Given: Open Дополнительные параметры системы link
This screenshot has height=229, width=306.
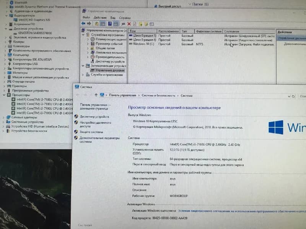Looking at the screenshot, I should [99, 140].
